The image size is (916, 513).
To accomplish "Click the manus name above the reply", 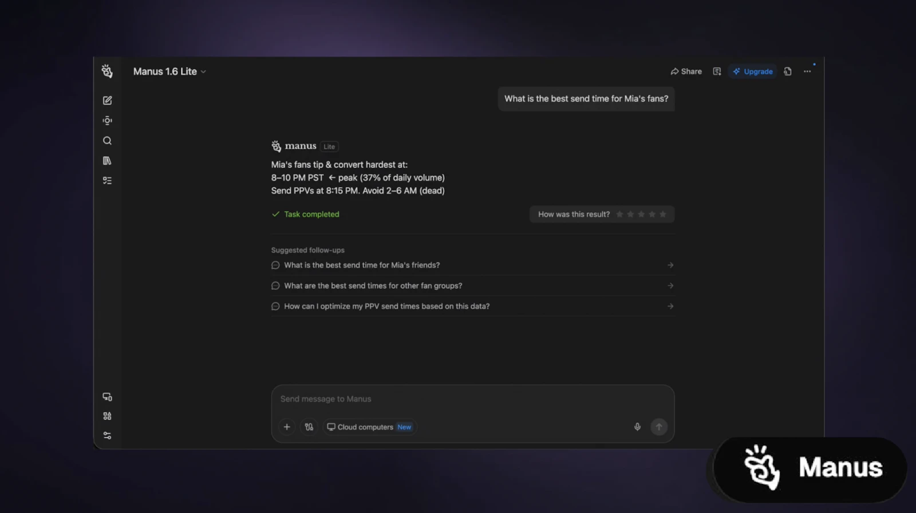I will pyautogui.click(x=301, y=146).
